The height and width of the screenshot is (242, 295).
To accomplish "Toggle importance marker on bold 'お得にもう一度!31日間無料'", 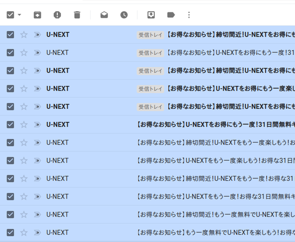I will click(x=37, y=125).
